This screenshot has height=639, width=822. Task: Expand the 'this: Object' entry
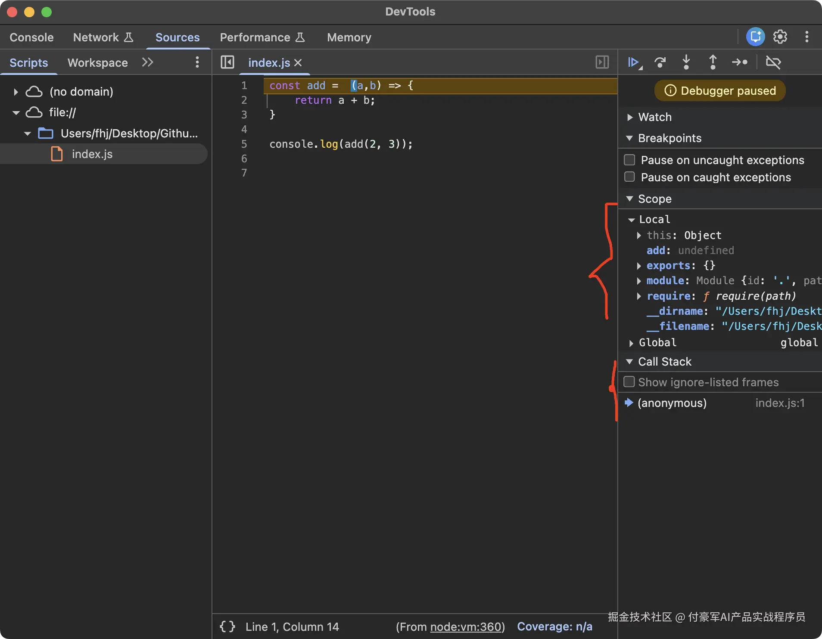639,236
